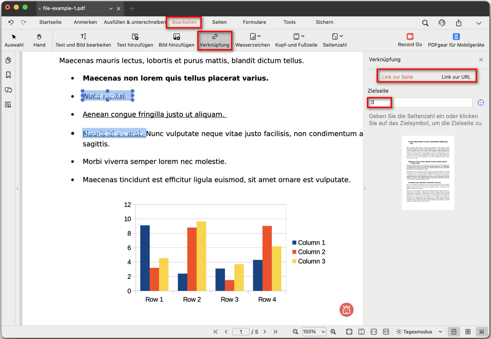
Task: Open the 150% zoom level dropdown
Action: point(314,332)
